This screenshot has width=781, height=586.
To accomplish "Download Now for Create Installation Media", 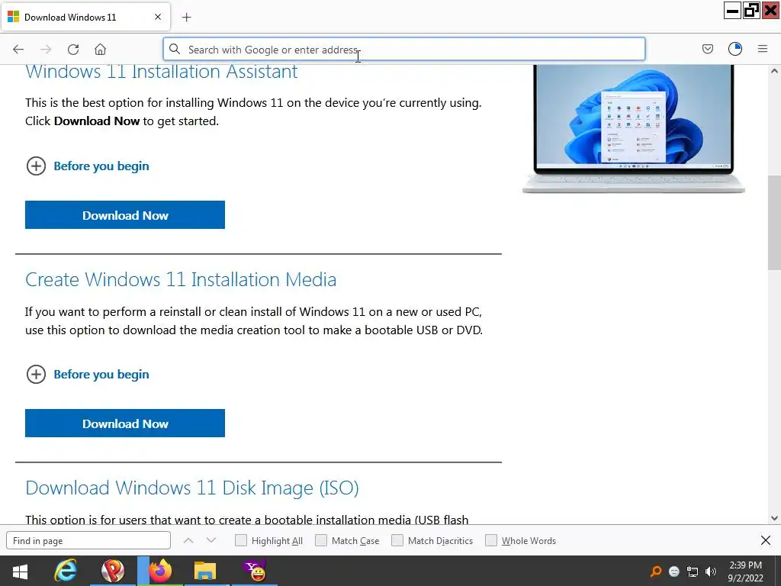I will tap(125, 423).
